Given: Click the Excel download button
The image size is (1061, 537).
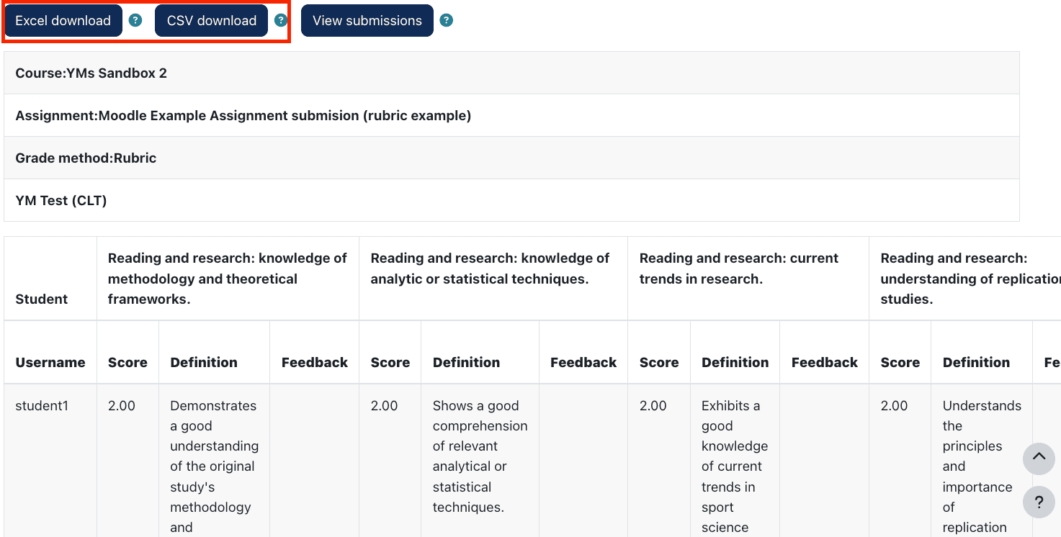Looking at the screenshot, I should [63, 20].
